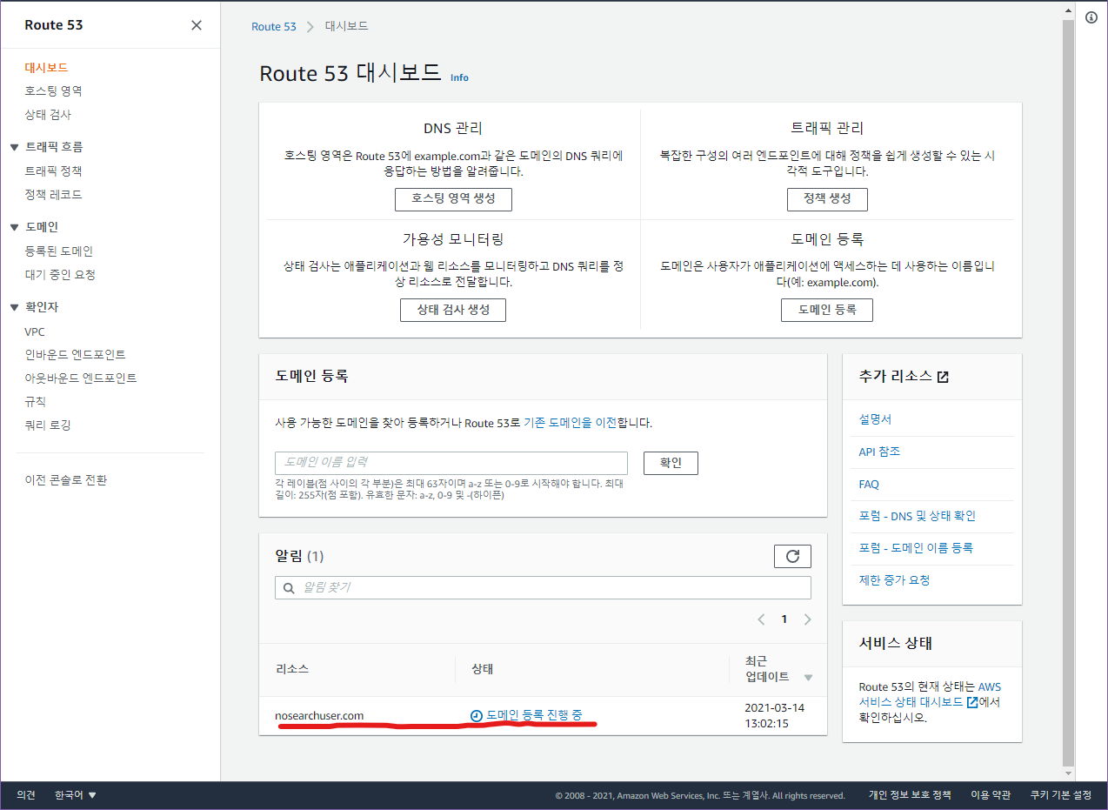
Task: Click 기존 도메인을 이전 link
Action: (570, 423)
